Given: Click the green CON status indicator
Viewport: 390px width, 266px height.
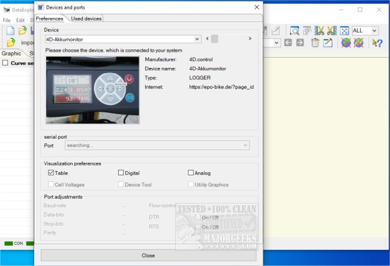Looking at the screenshot, I should coord(8,243).
